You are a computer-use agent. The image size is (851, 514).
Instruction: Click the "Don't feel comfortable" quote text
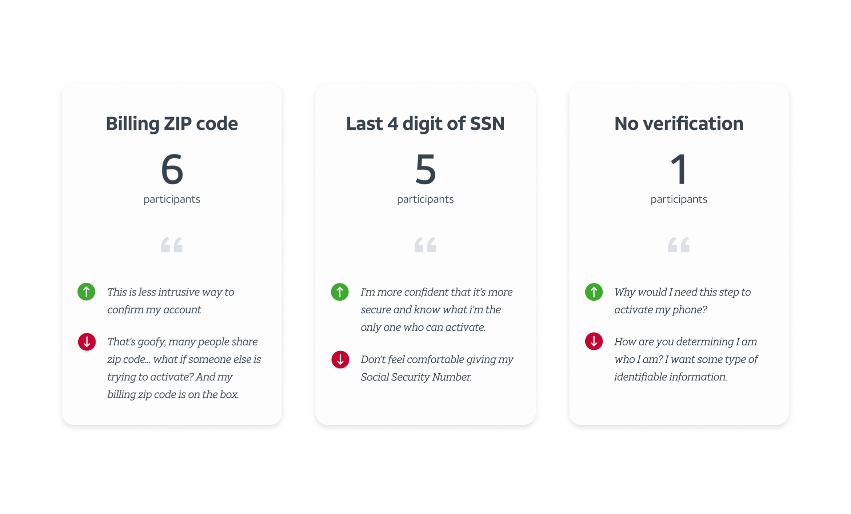pyautogui.click(x=436, y=368)
